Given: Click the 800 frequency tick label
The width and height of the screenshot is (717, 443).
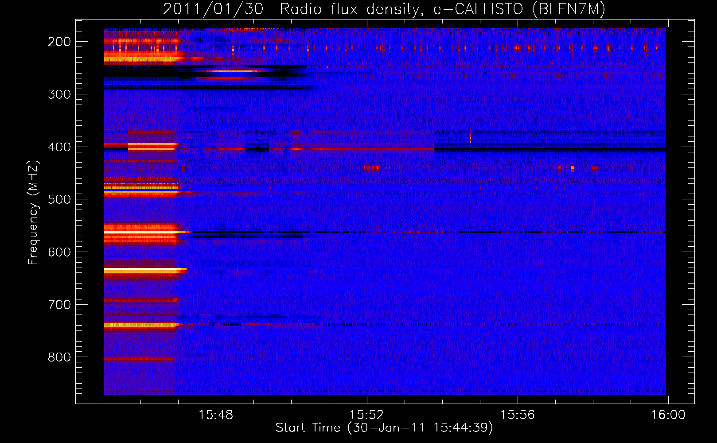Looking at the screenshot, I should click(59, 357).
